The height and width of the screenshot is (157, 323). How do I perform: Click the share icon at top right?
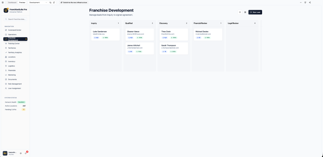[310, 3]
